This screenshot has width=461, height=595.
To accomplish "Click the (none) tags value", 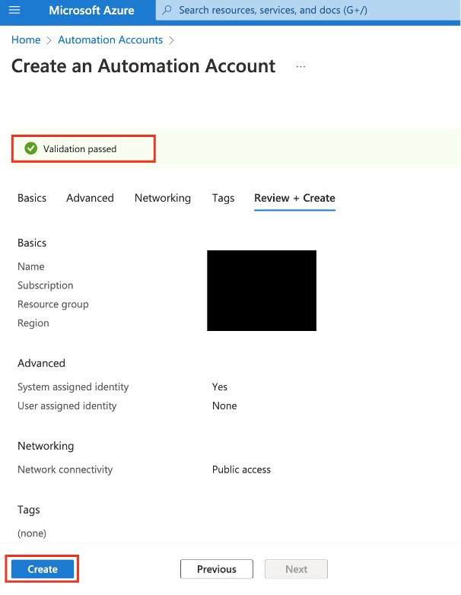I will pyautogui.click(x=32, y=533).
